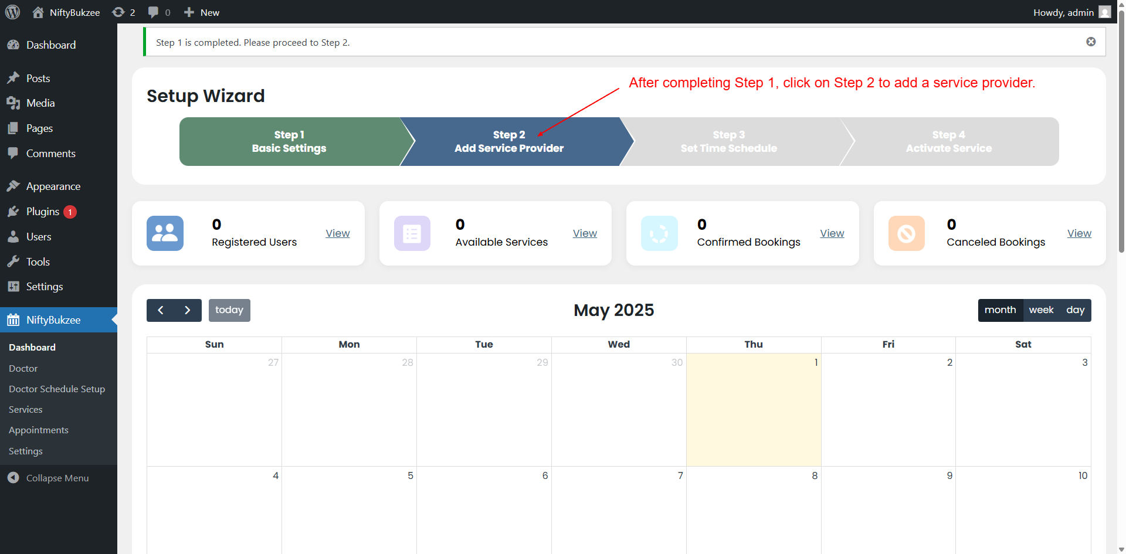The height and width of the screenshot is (554, 1126).
Task: Click the Registered Users icon
Action: 165,233
